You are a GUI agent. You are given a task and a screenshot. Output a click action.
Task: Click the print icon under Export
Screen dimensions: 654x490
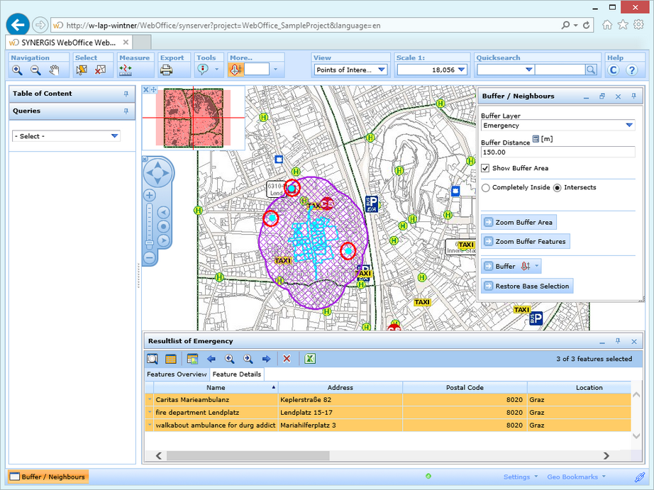[166, 69]
